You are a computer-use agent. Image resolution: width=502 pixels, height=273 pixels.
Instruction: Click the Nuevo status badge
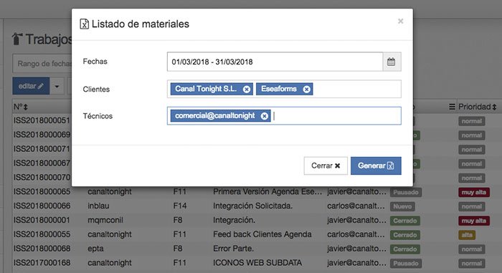pos(402,206)
